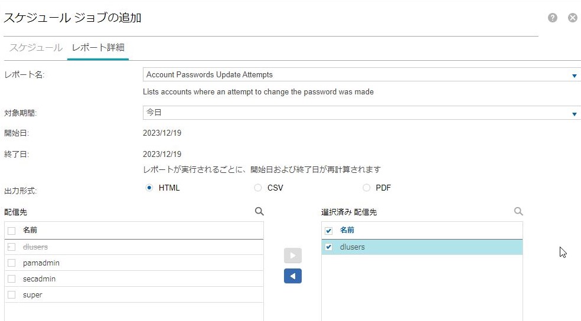581x321 pixels.
Task: Click the search icon above 配信先 list
Action: [259, 211]
